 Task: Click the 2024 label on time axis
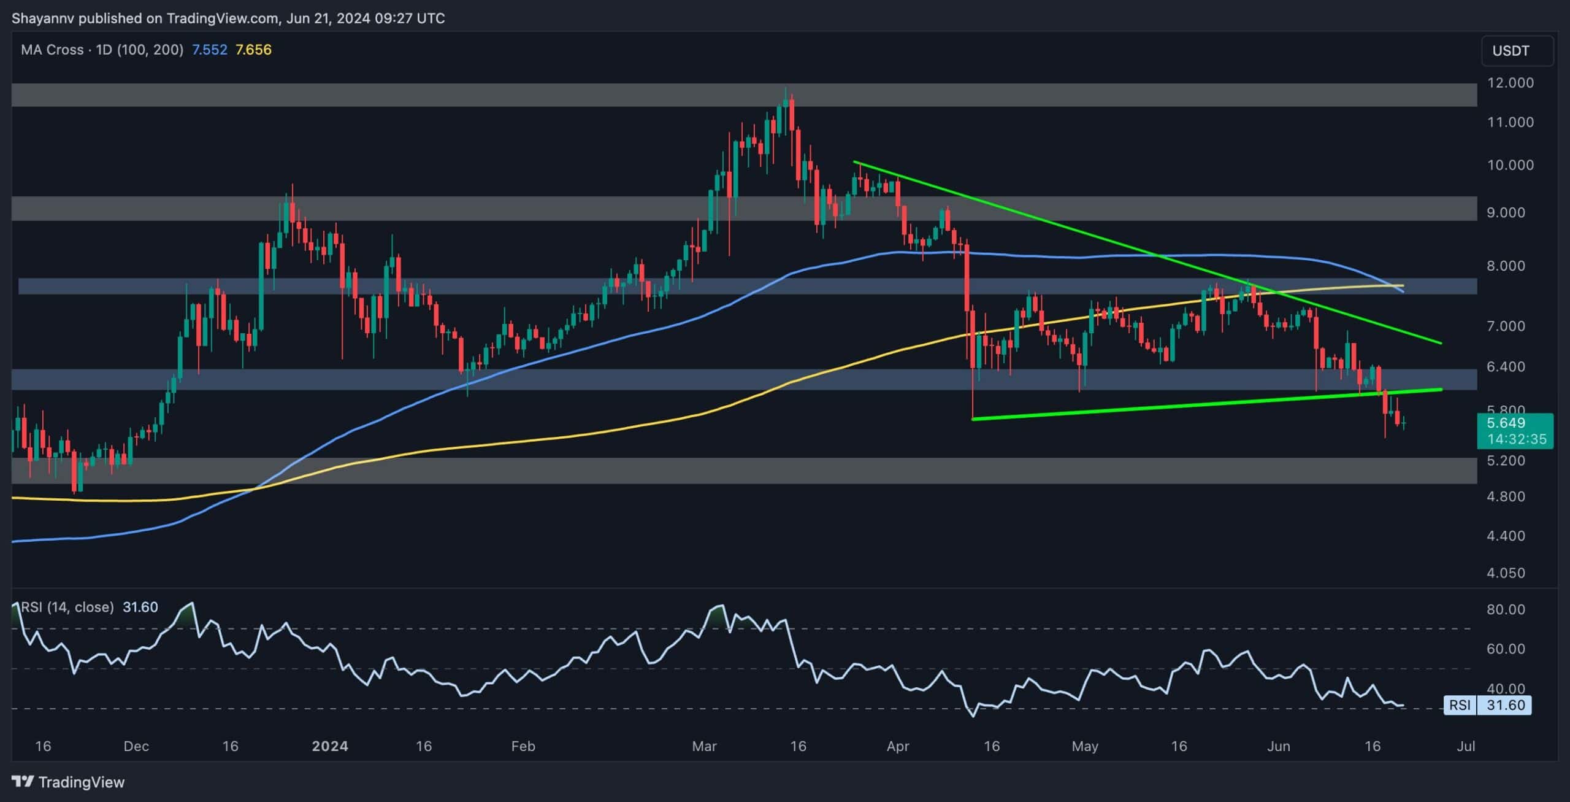click(330, 746)
